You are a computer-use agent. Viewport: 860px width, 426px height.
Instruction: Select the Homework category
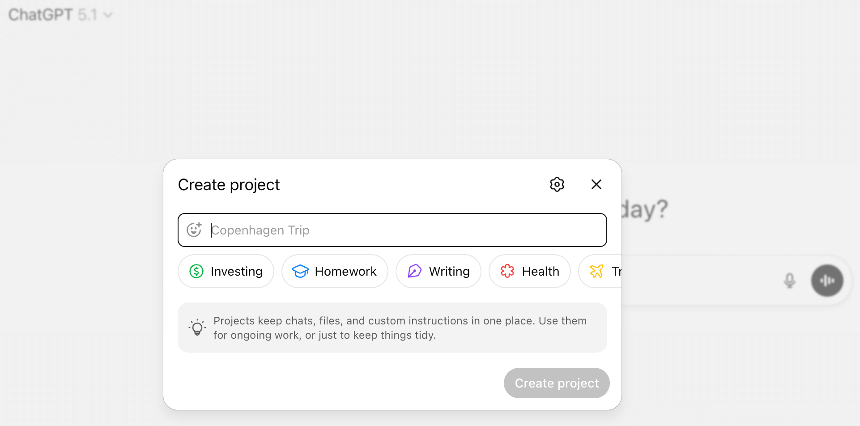coord(335,271)
